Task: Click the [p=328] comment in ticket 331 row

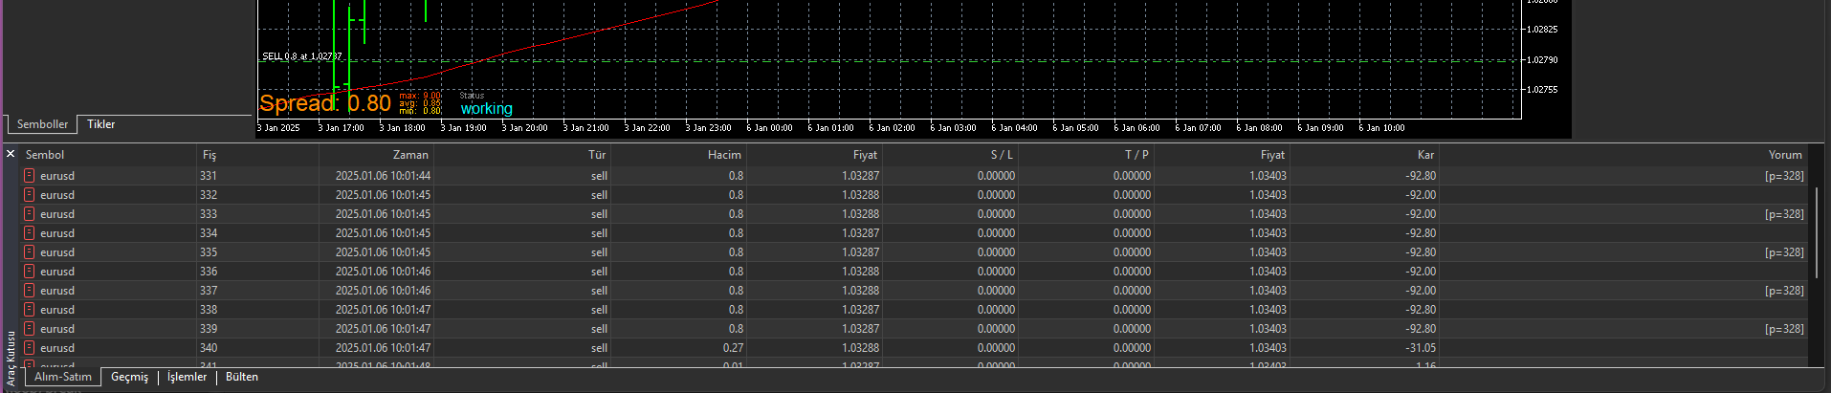Action: point(1784,176)
